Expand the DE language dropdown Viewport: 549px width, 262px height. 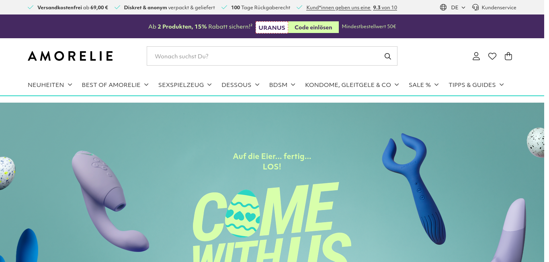pyautogui.click(x=458, y=7)
